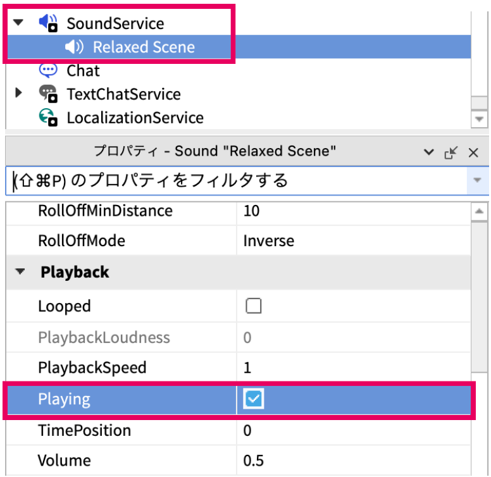Click the Volume value field 0.5

tap(254, 461)
